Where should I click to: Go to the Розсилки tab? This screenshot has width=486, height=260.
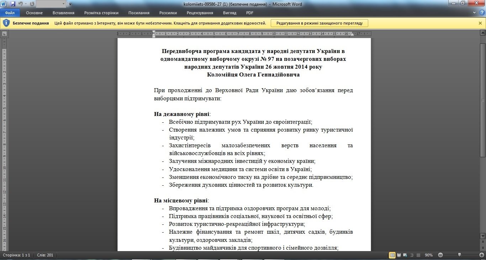pos(168,13)
